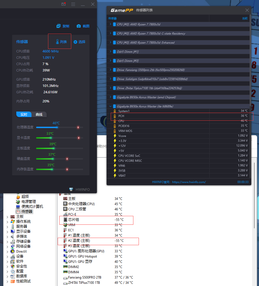Expand the Ryzen 7800x3d Enhanced group

tap(110, 42)
